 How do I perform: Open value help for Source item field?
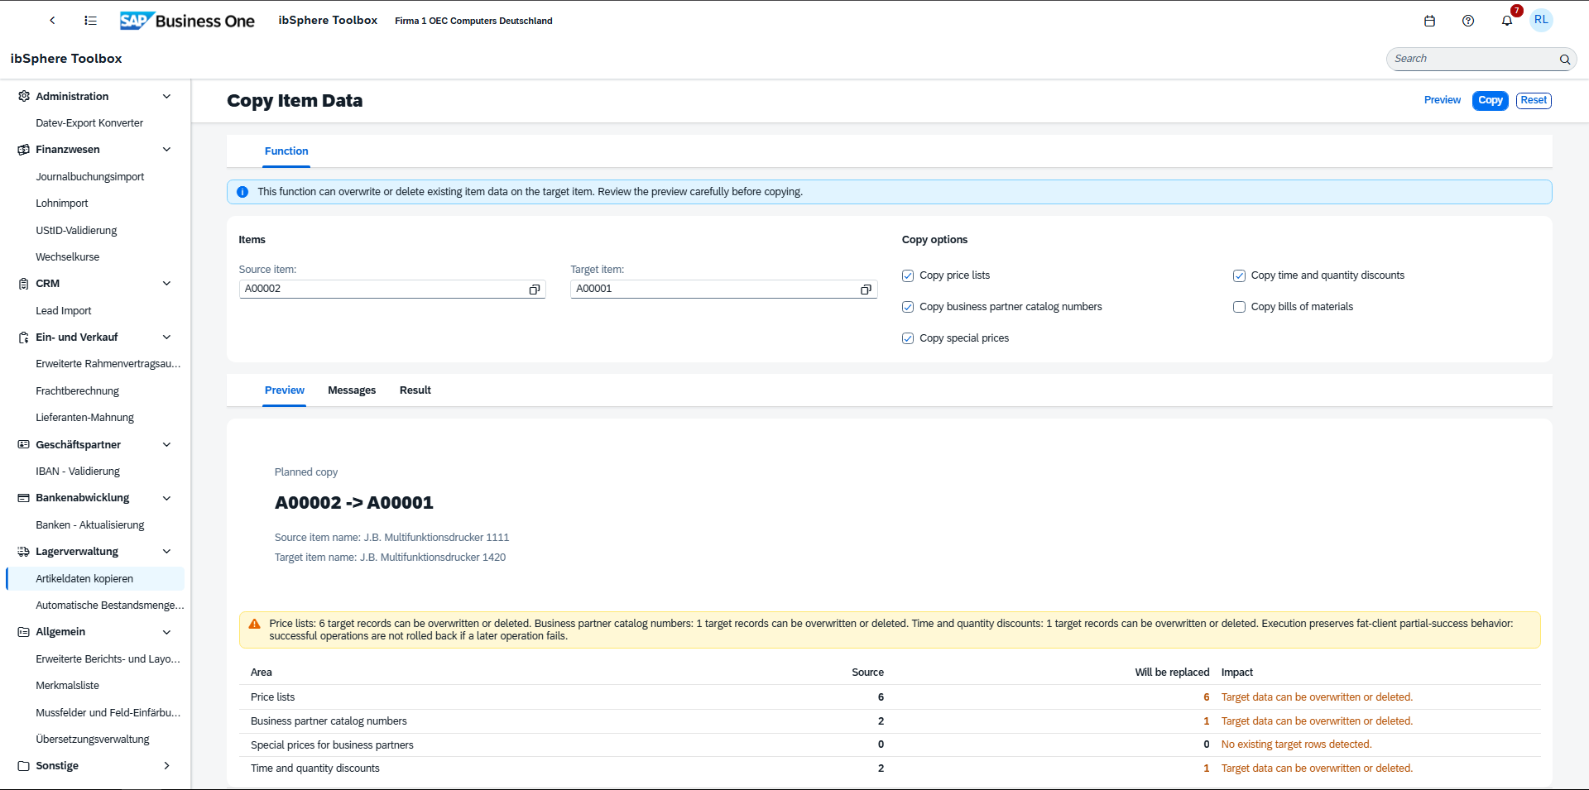[535, 289]
